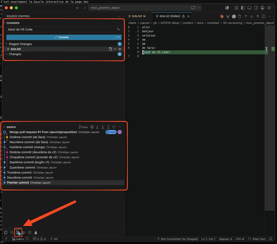This screenshot has width=277, height=244.
Task: Unstage toto.txt with the minus icon
Action: (x=115, y=49)
